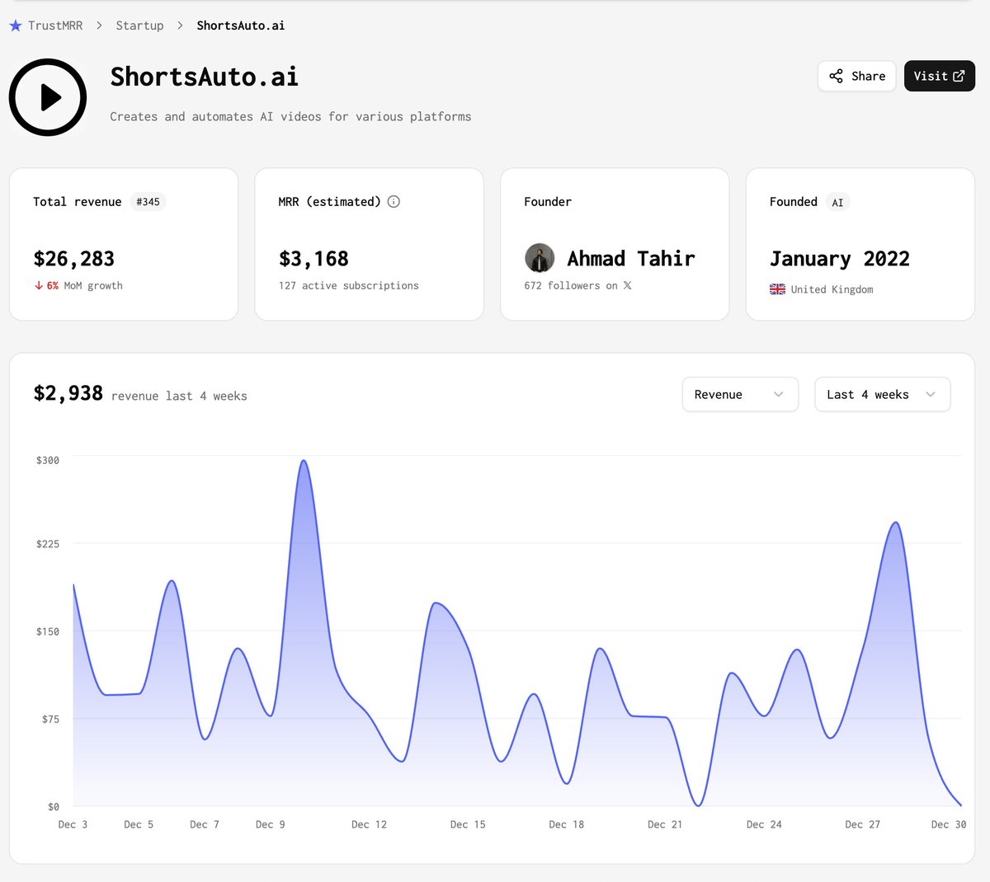Image resolution: width=990 pixels, height=882 pixels.
Task: Click the TrustMRR star logo icon
Action: coord(16,26)
